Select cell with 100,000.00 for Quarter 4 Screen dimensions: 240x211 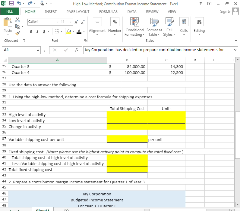tap(127, 72)
